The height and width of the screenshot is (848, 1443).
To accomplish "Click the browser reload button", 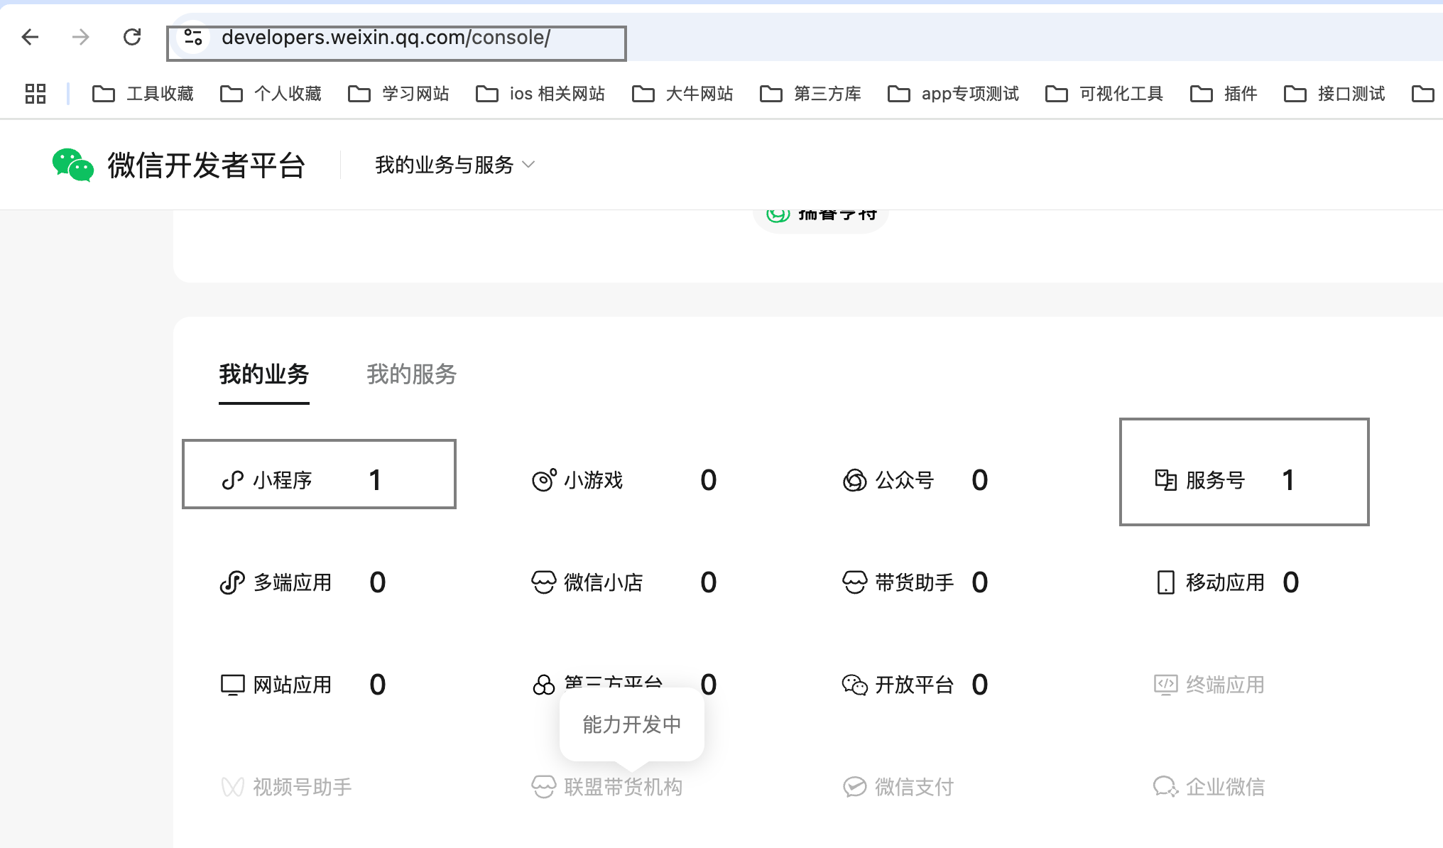I will (132, 37).
